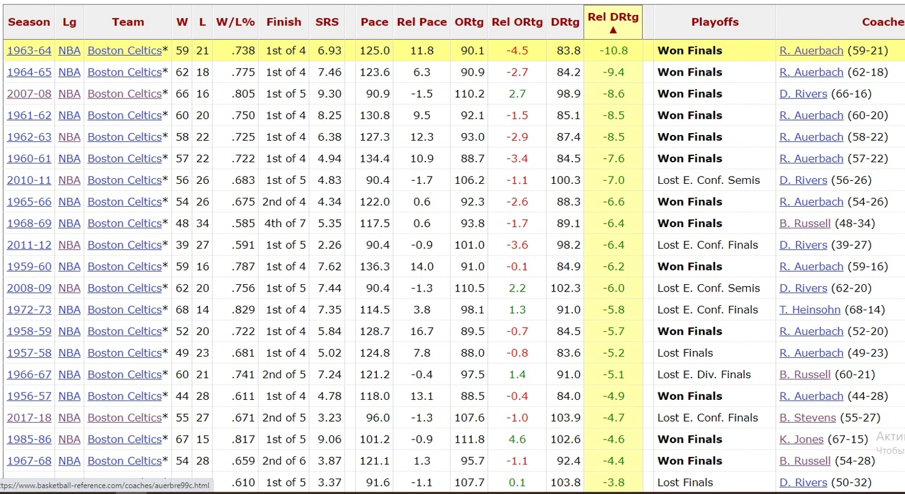Open R. Auerbach link beside (59-21)

[811, 51]
